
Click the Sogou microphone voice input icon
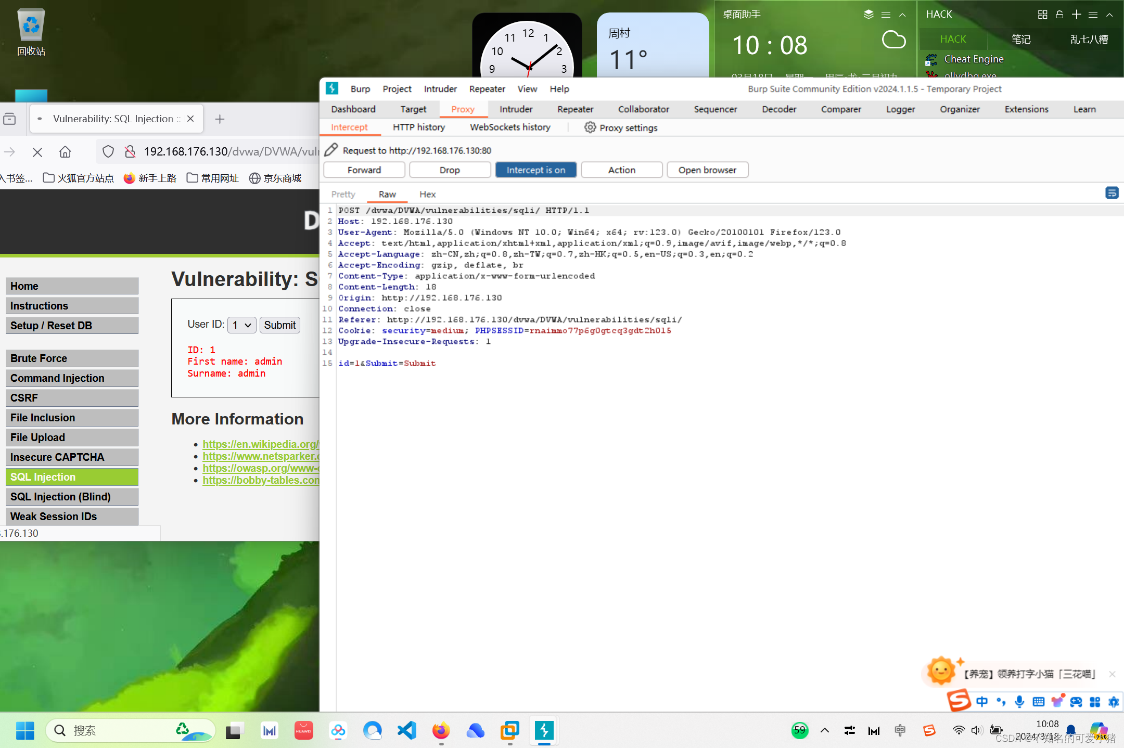tap(1019, 702)
